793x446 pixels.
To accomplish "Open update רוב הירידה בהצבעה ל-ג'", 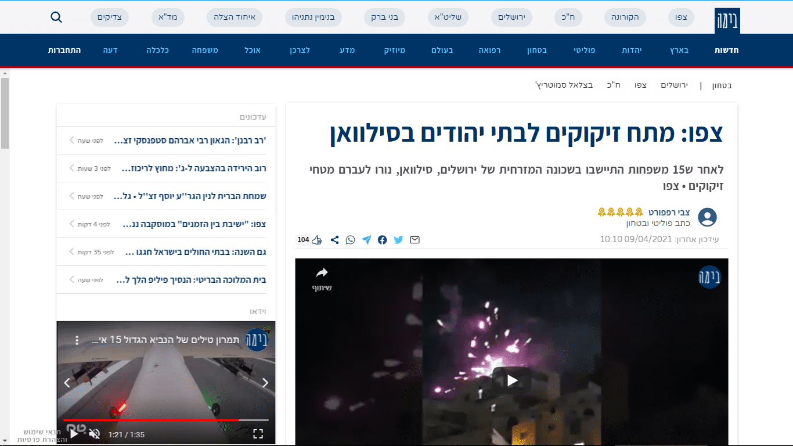I will click(194, 168).
